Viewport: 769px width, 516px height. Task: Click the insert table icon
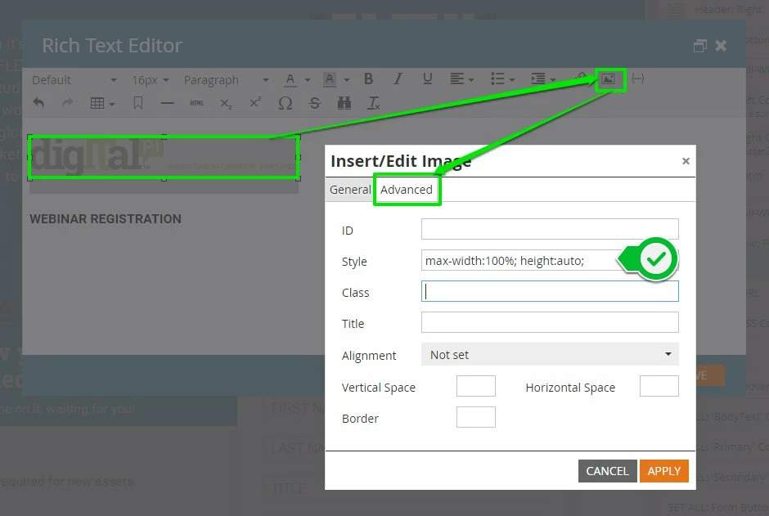click(97, 103)
